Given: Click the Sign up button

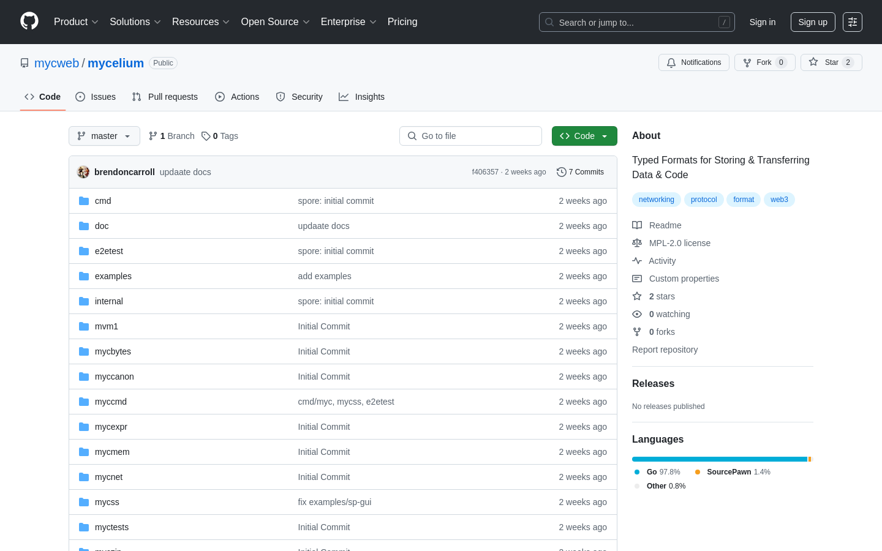Looking at the screenshot, I should 813,22.
